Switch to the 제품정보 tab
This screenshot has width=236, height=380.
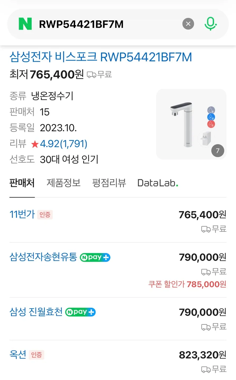pyautogui.click(x=64, y=183)
